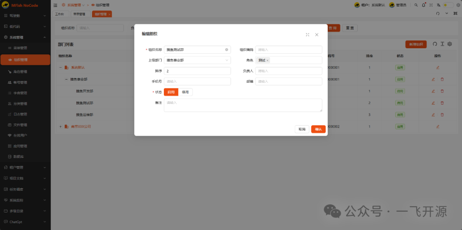Switch to the 工作台 tab
Image resolution: width=462 pixels, height=230 pixels.
pos(60,14)
